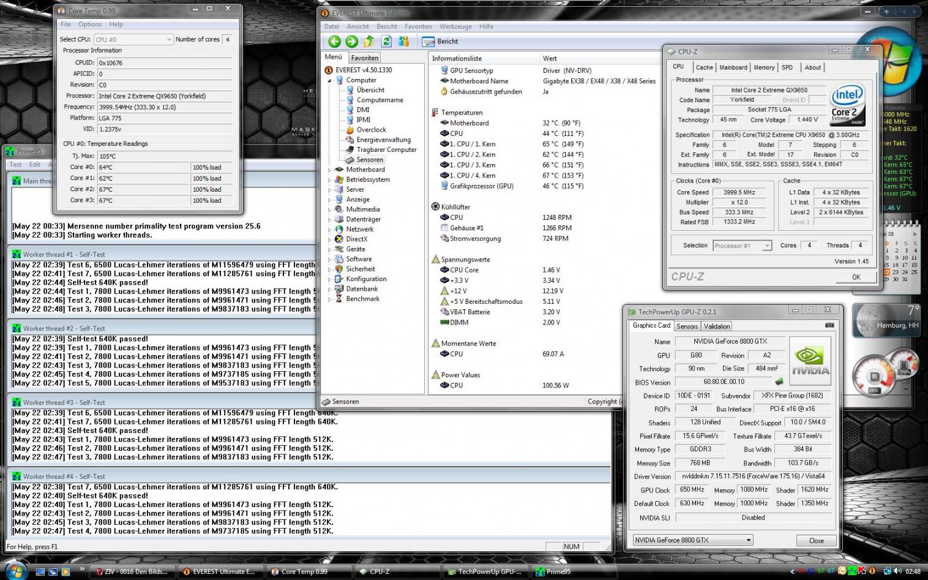Viewport: 928px width, 580px height.
Task: Collapse the Computer tree node
Action: 329,80
